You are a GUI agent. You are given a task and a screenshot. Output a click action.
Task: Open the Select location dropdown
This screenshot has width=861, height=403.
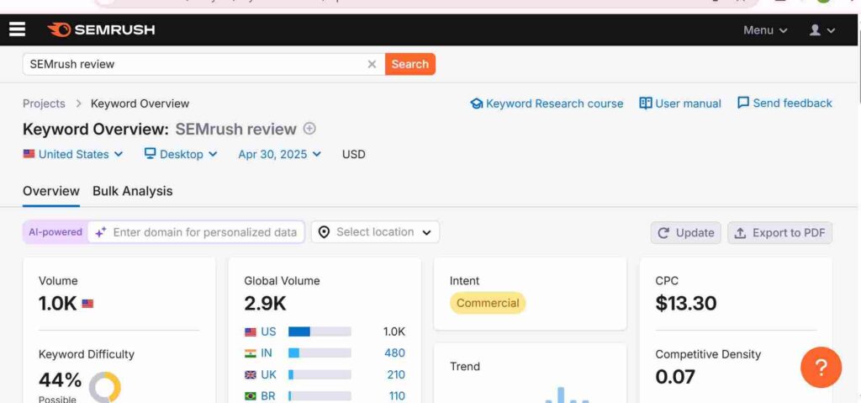point(375,232)
